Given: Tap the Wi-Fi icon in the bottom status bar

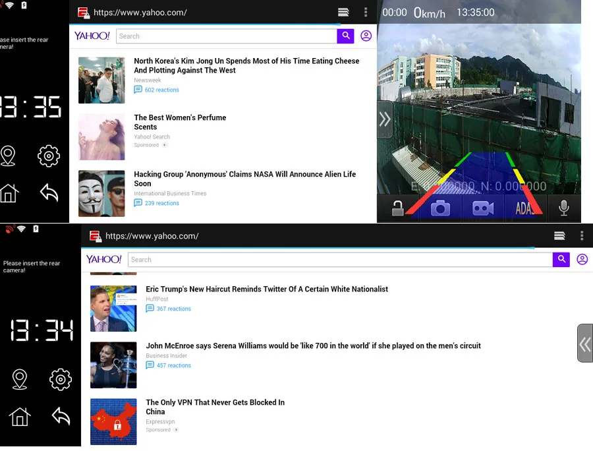Looking at the screenshot, I should click(22, 229).
